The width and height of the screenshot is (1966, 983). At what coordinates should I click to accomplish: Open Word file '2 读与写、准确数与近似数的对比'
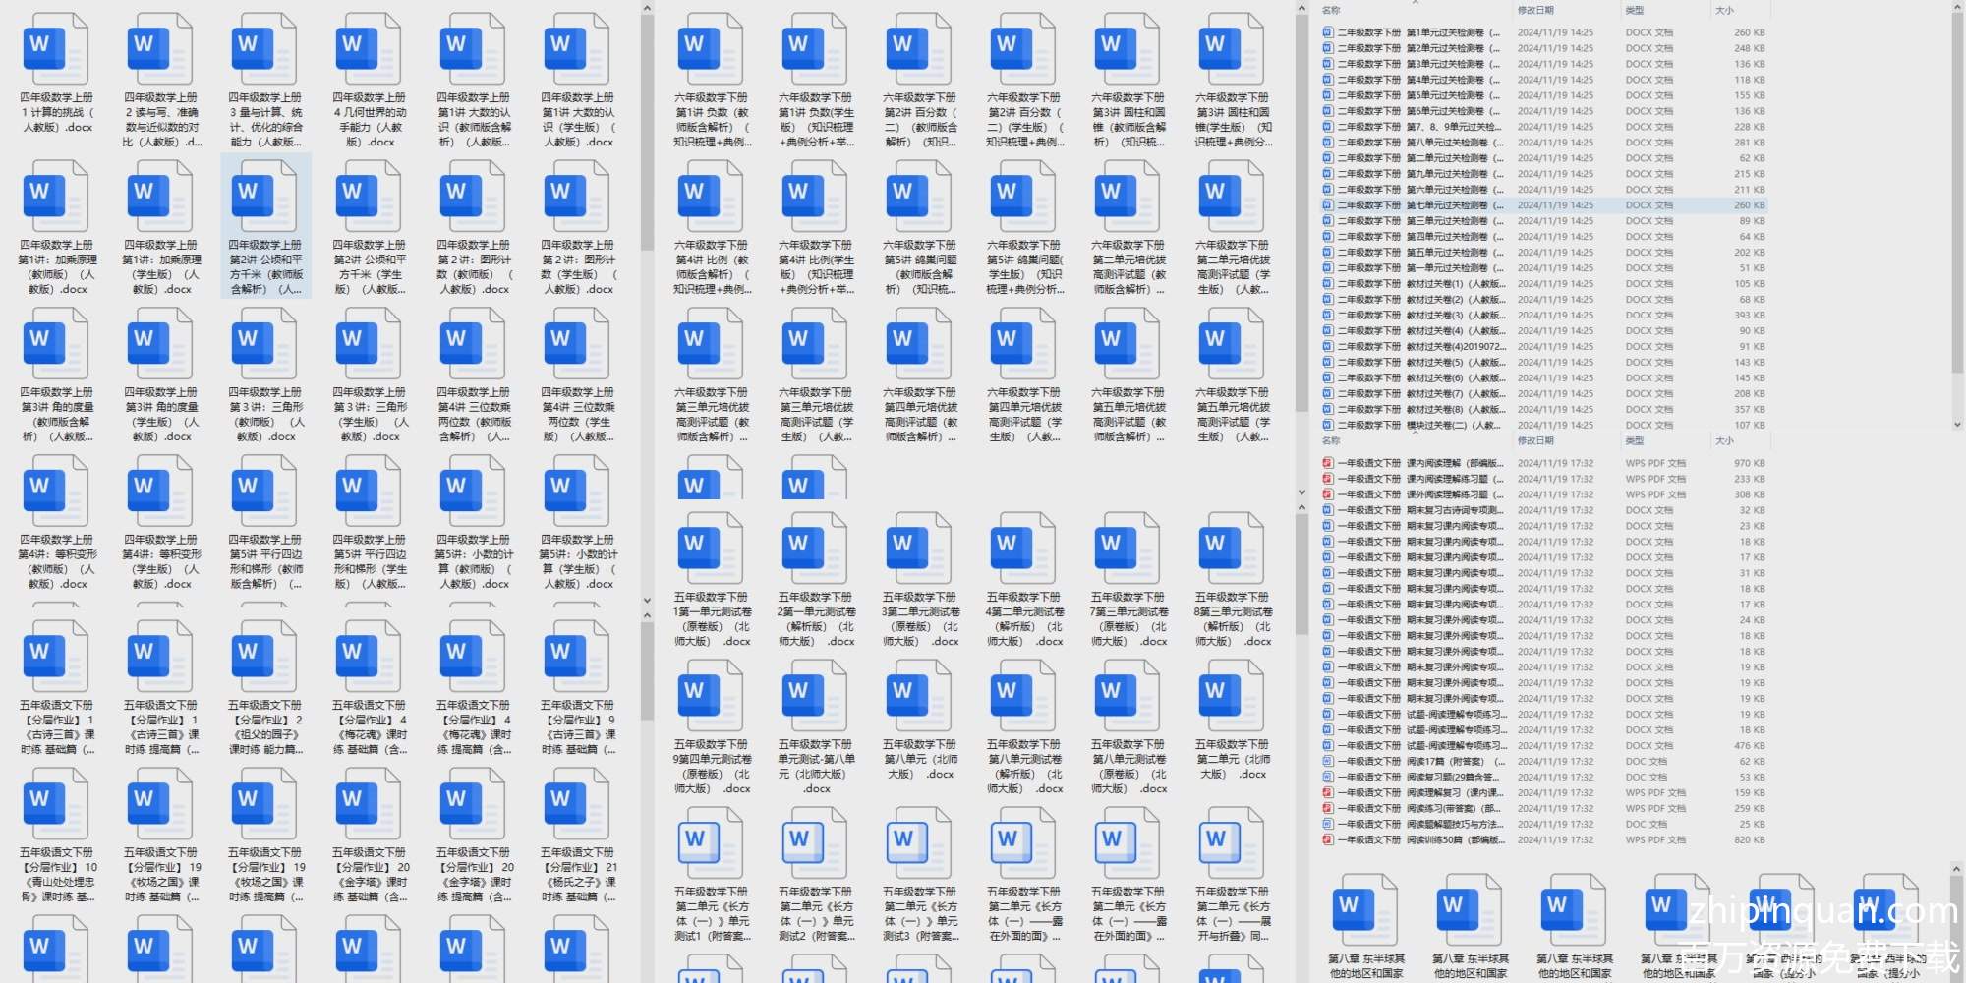[x=160, y=49]
